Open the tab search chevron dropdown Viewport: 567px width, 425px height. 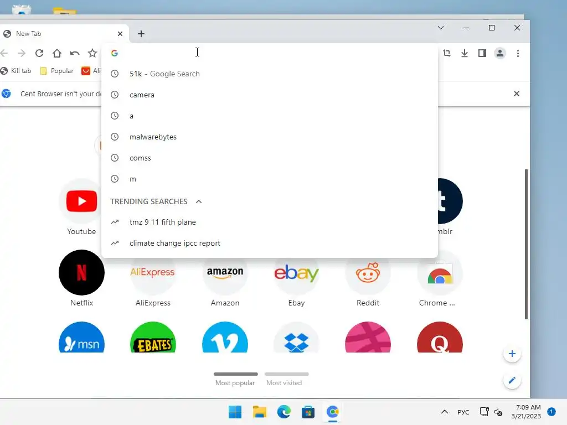tap(440, 28)
